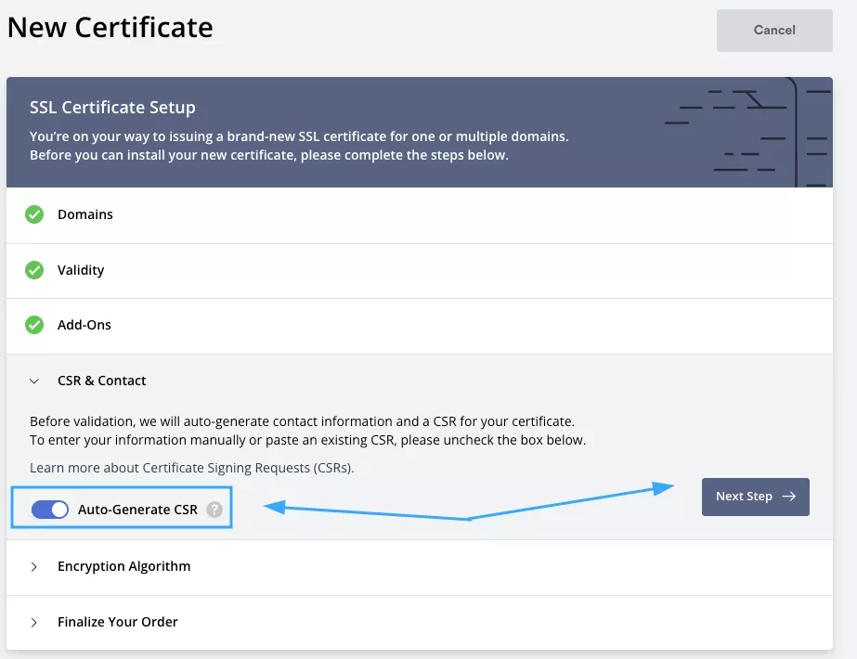Screen dimensions: 857x659
Task: Click the New Certificate page title
Action: (109, 27)
